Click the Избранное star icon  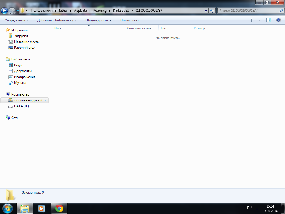[8, 30]
